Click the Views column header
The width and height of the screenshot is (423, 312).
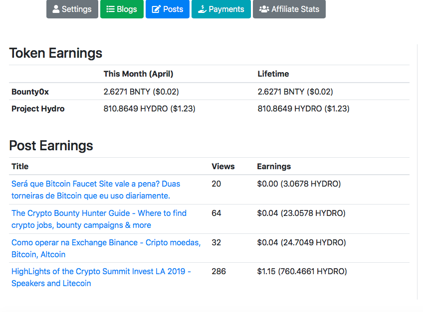223,166
